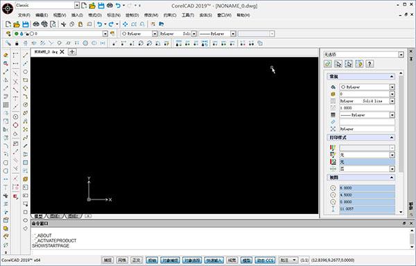Click the help question mark icon in the Properties panel
Screen dimensions: 416x266
click(x=370, y=64)
